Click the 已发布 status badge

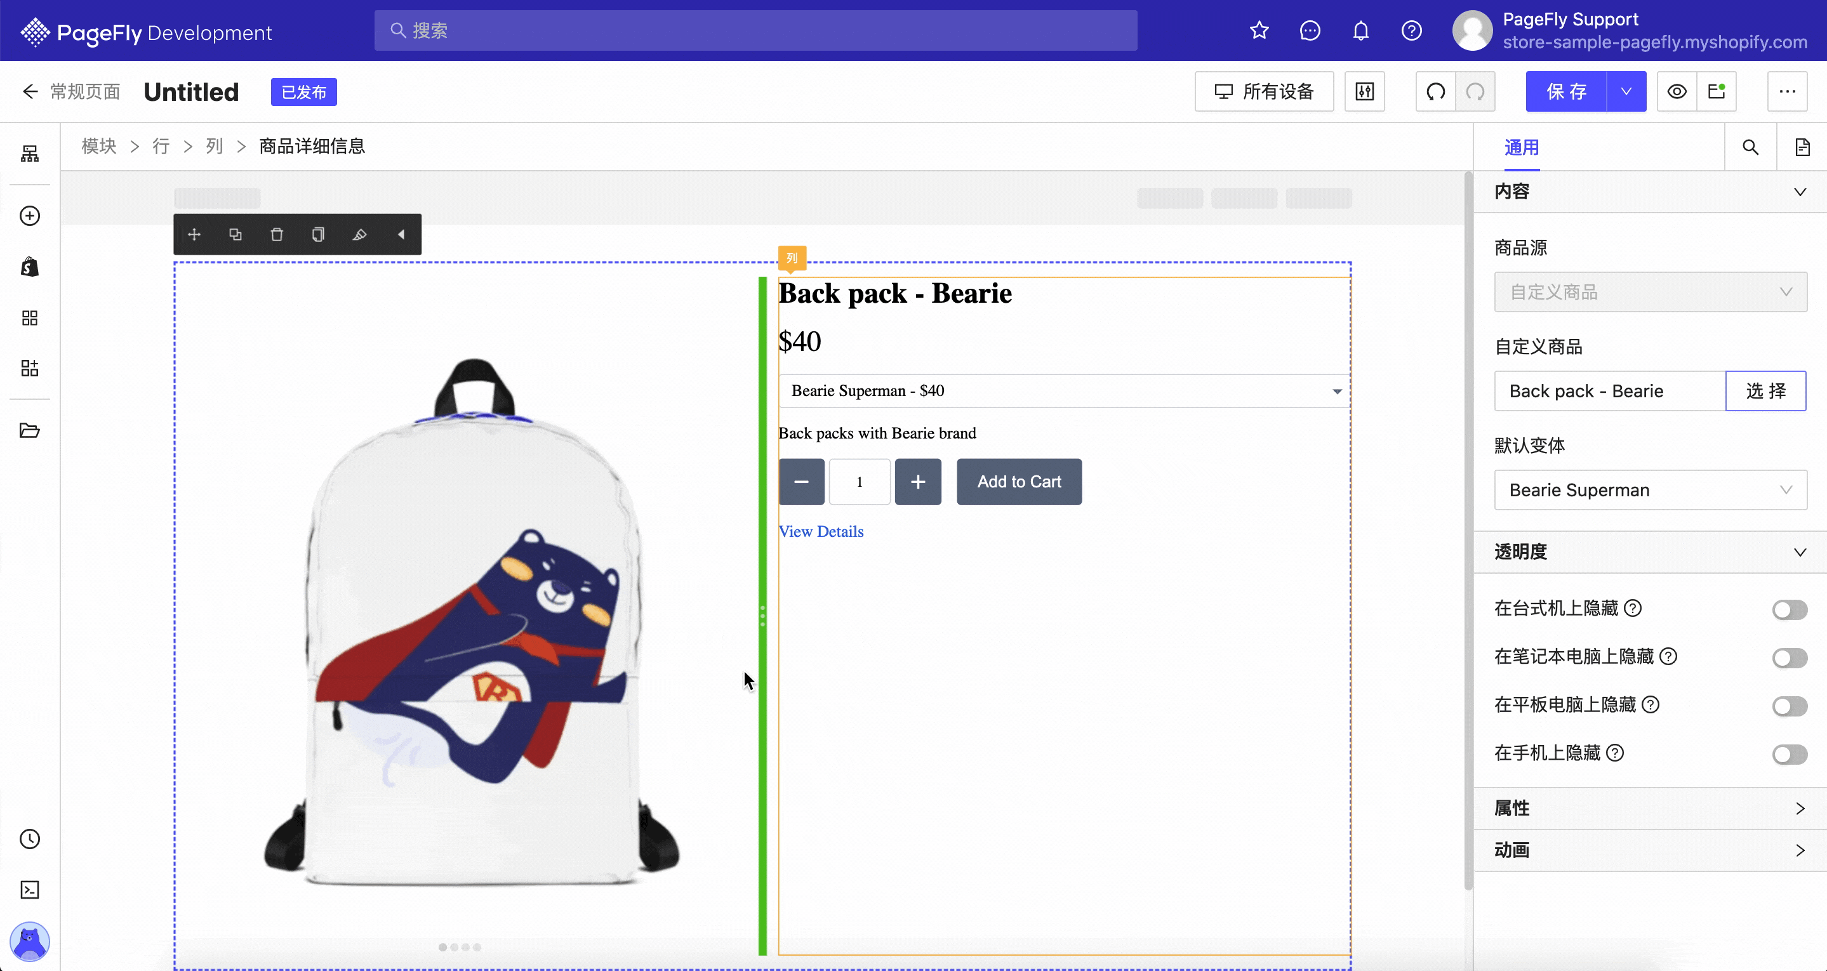tap(303, 92)
